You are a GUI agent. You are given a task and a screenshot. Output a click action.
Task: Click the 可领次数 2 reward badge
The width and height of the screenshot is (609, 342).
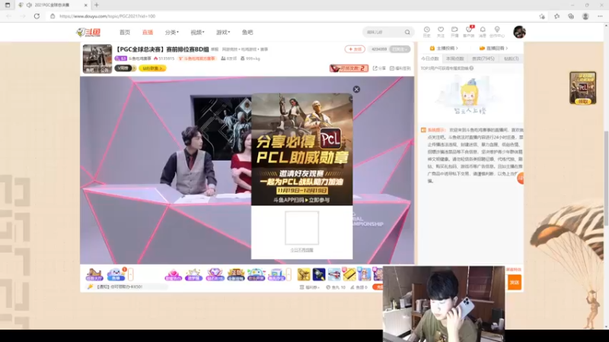point(349,68)
